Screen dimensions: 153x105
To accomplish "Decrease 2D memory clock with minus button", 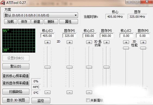I will tap(70, 92).
